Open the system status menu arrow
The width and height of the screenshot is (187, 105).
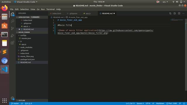coord(184,2)
